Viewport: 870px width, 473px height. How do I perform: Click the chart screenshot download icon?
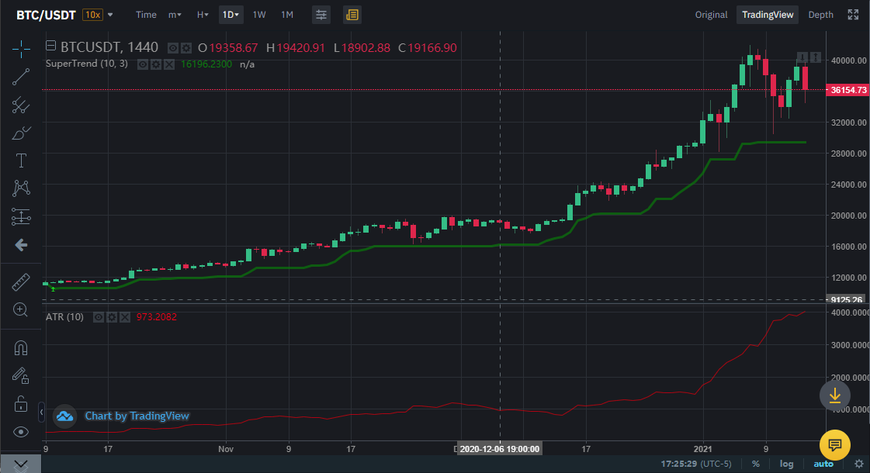pos(834,395)
